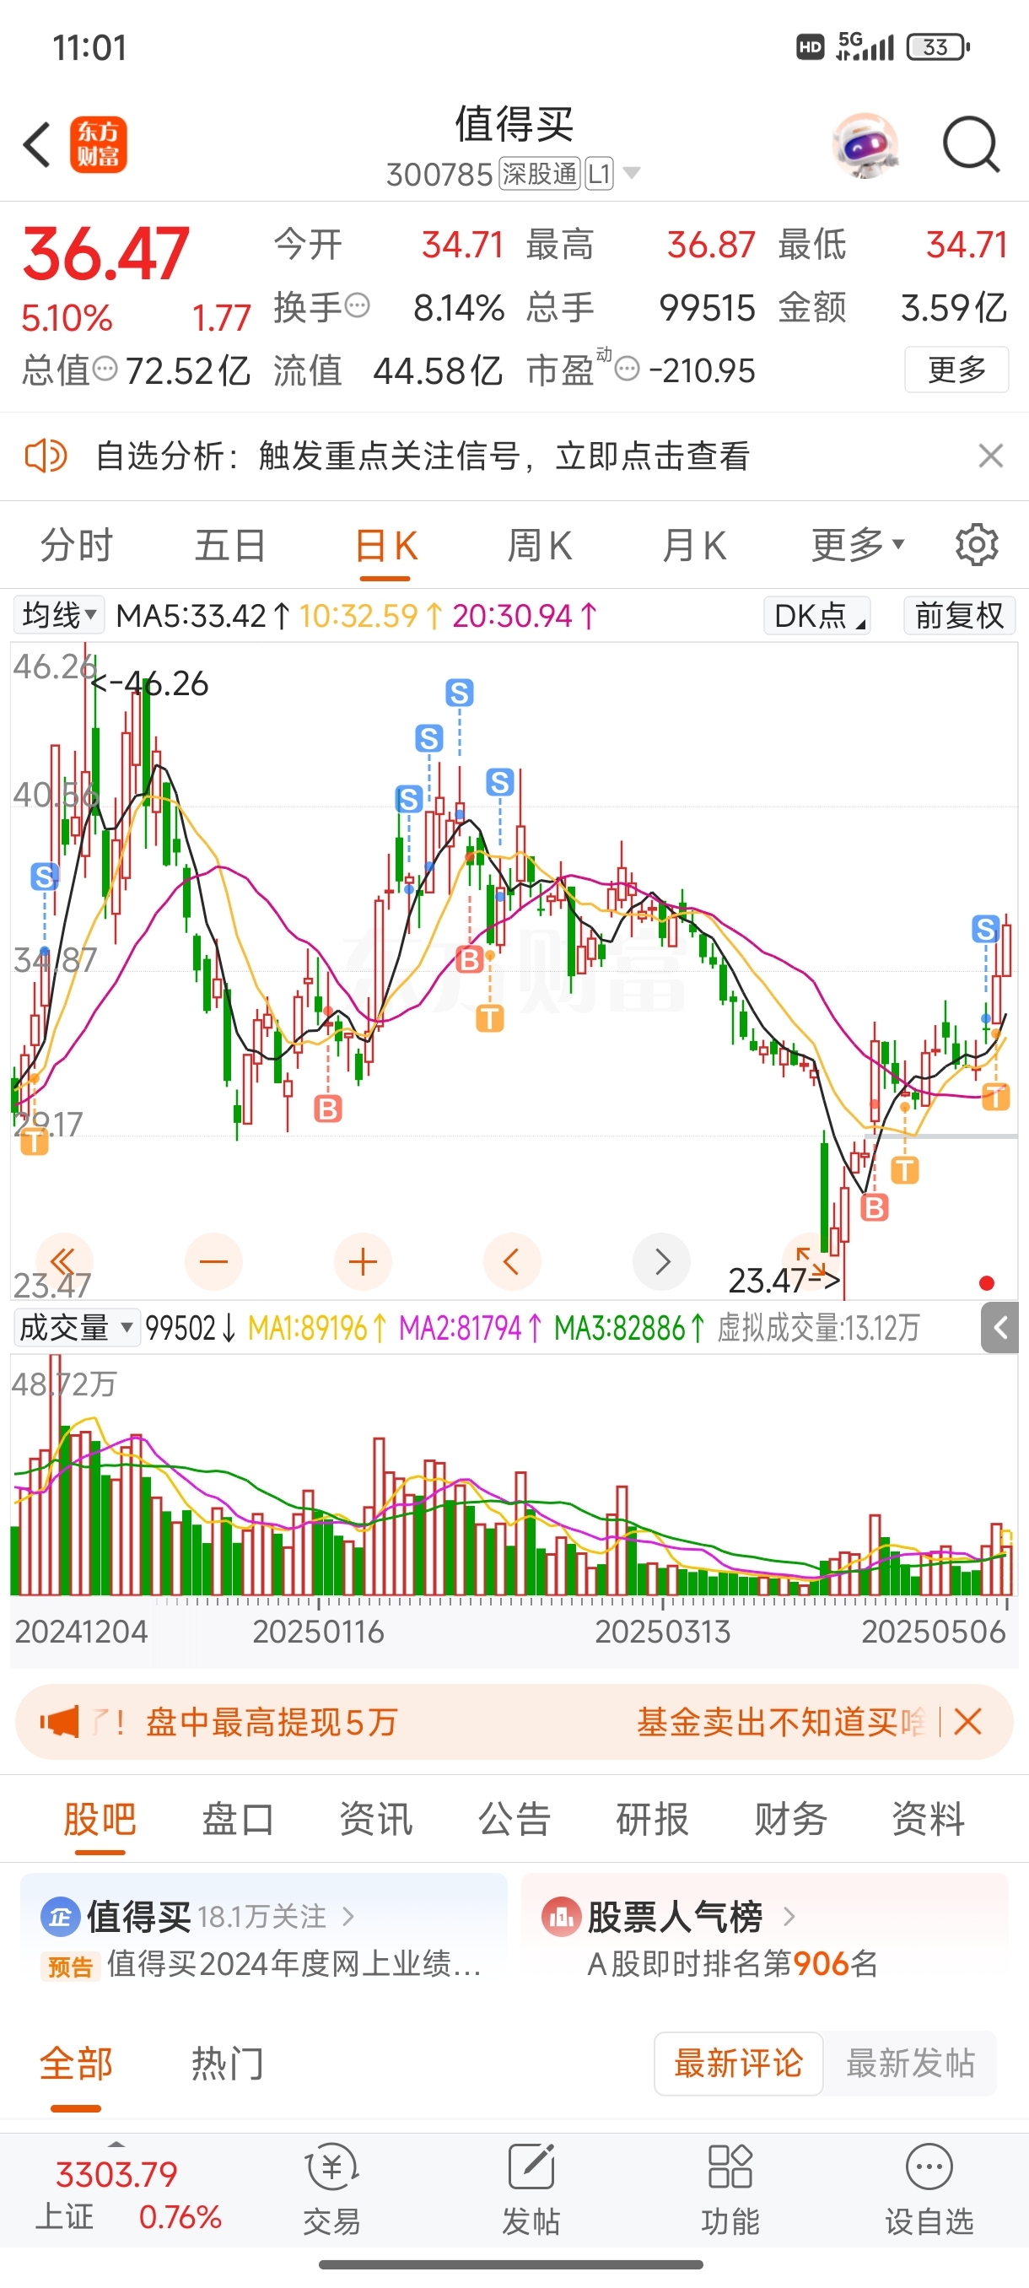The image size is (1029, 2288).
Task: Switch to the 周K chart tab
Action: point(540,544)
